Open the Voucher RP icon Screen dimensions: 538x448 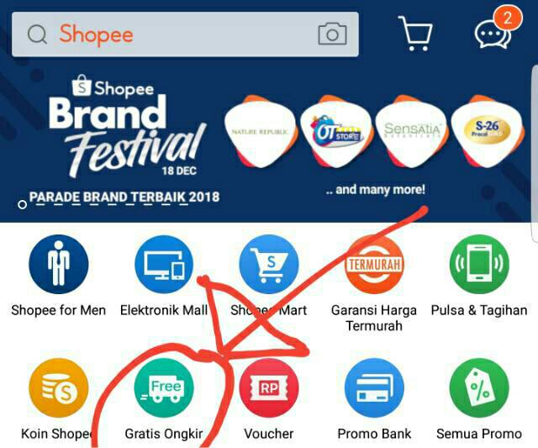click(x=269, y=388)
